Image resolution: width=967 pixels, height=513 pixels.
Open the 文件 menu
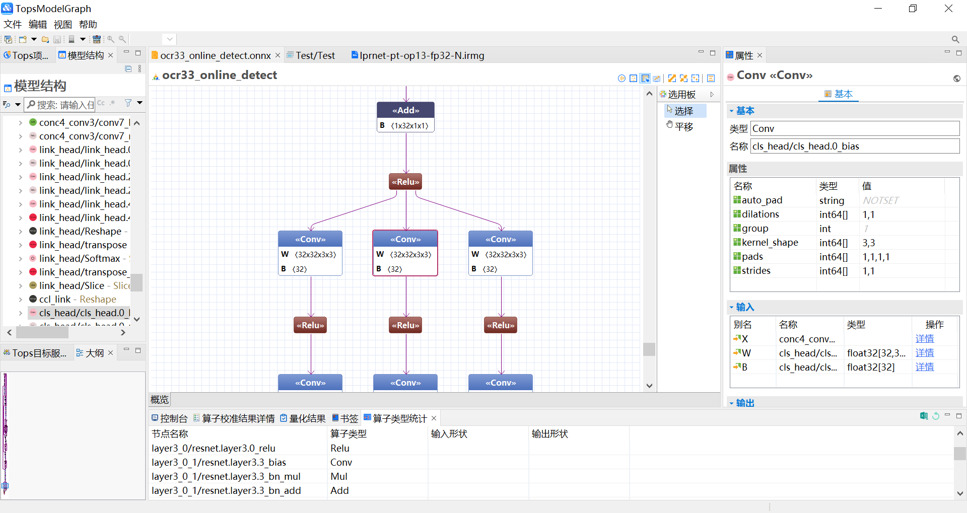pyautogui.click(x=13, y=24)
